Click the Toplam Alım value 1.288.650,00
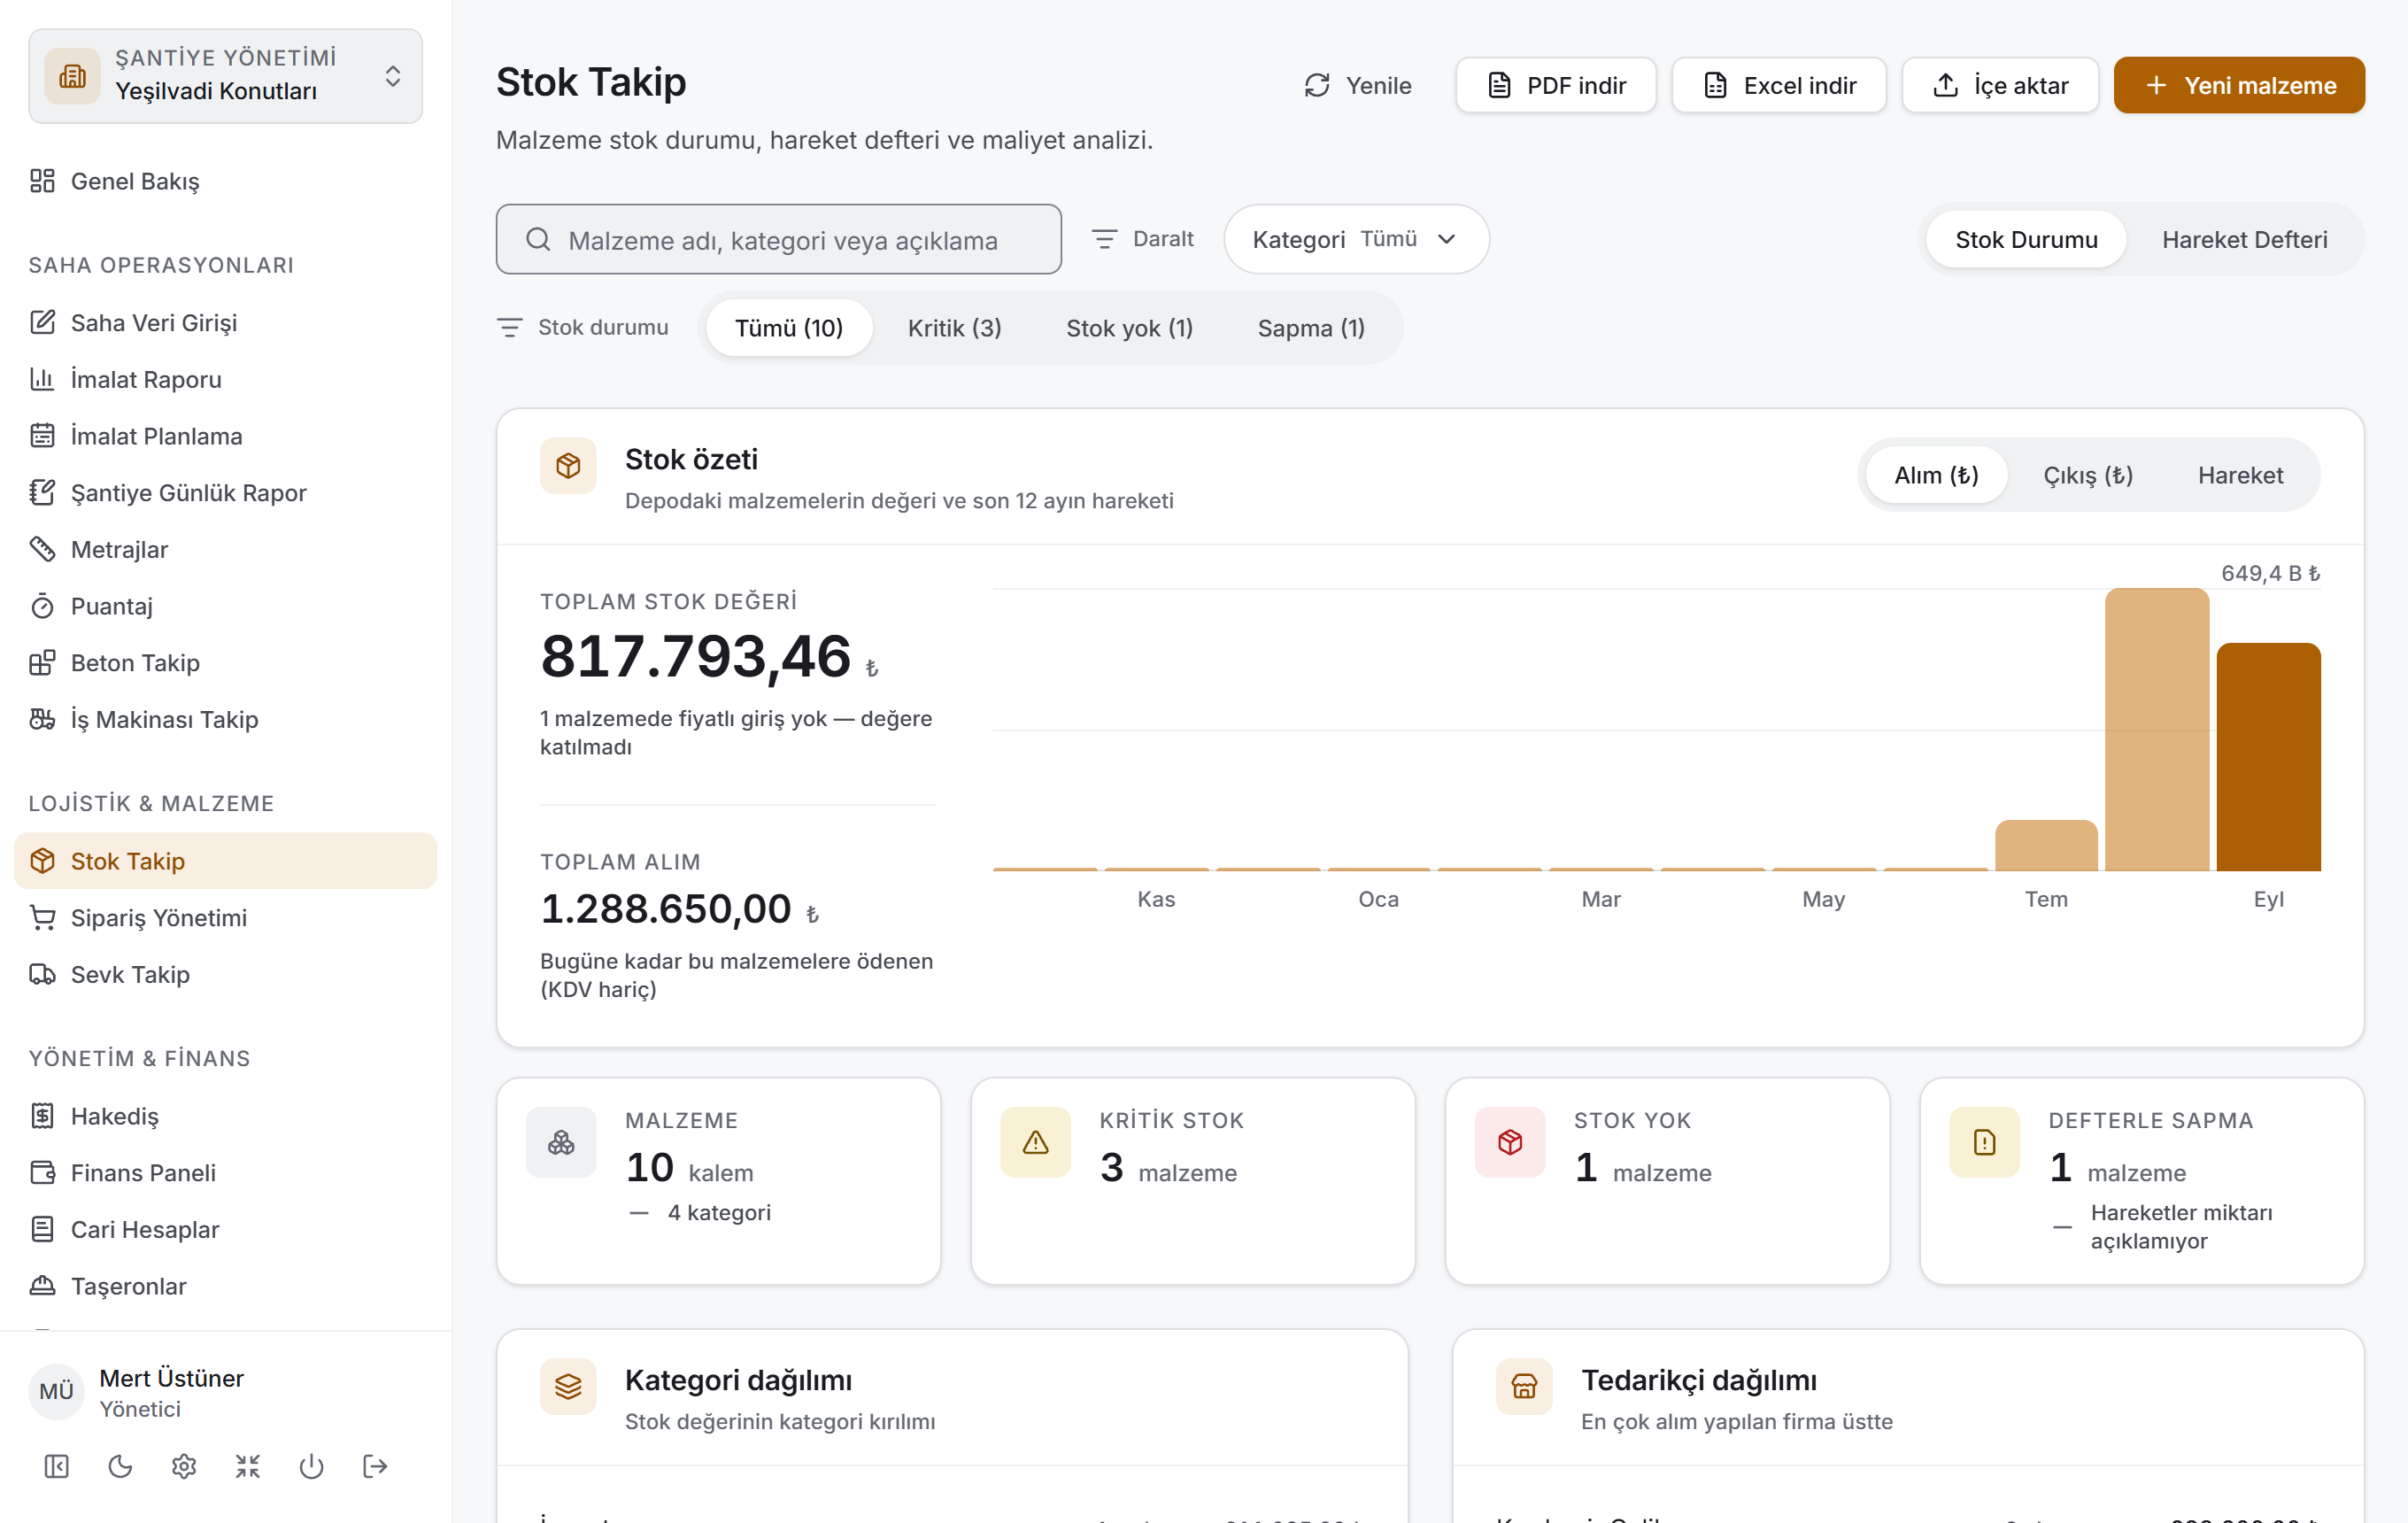This screenshot has width=2408, height=1523. pos(666,909)
